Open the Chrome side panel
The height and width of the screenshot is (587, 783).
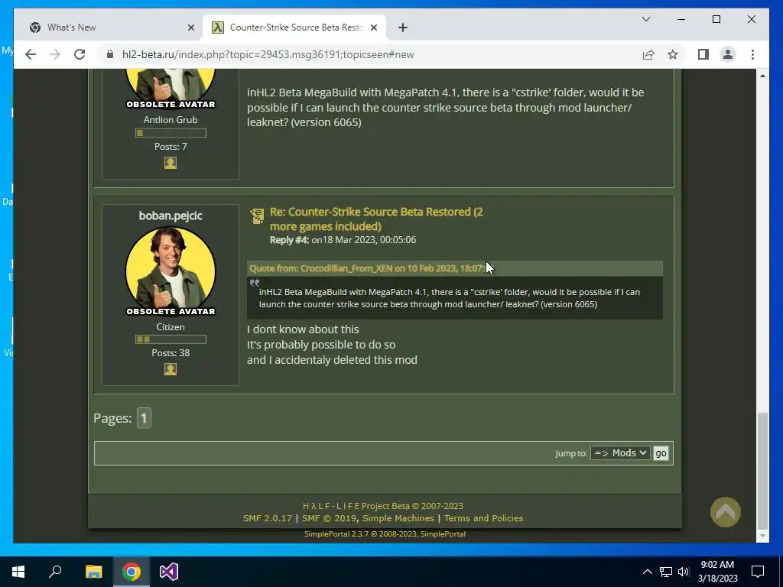tap(703, 54)
